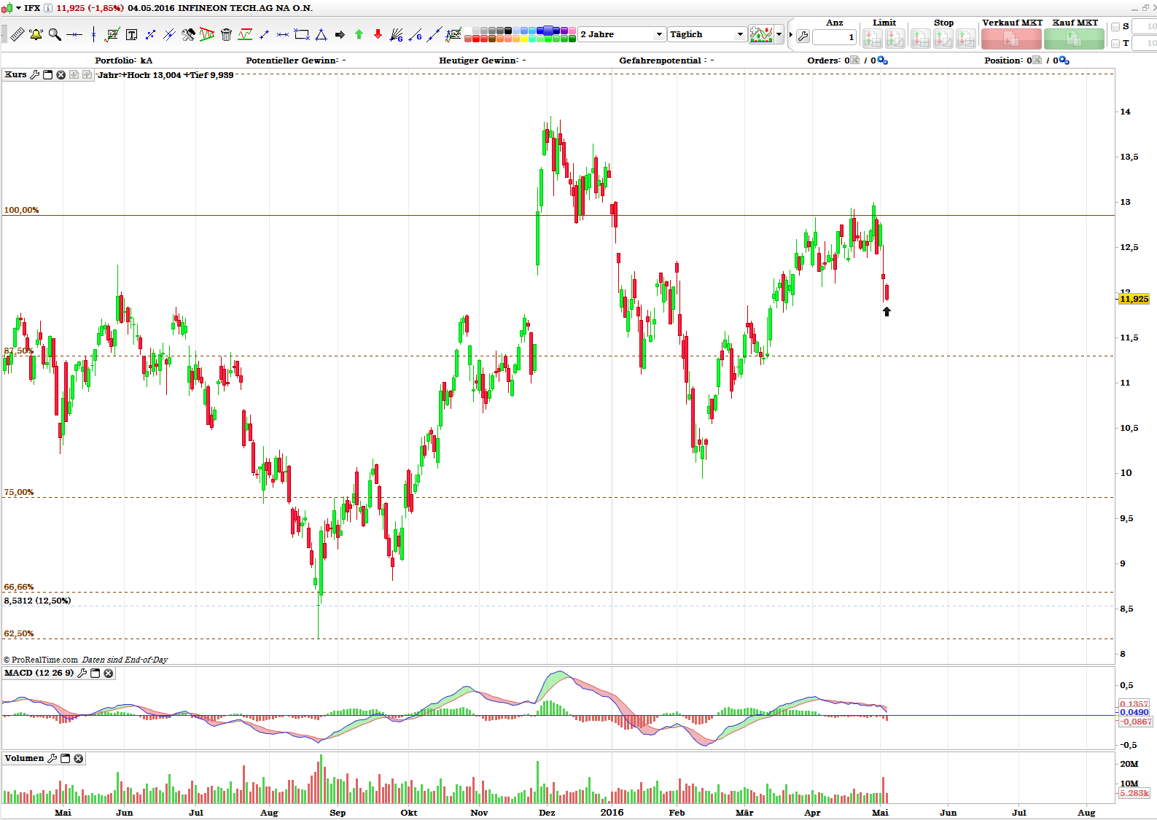1157x820 pixels.
Task: Open the alarm bell alert tool
Action: click(x=36, y=34)
